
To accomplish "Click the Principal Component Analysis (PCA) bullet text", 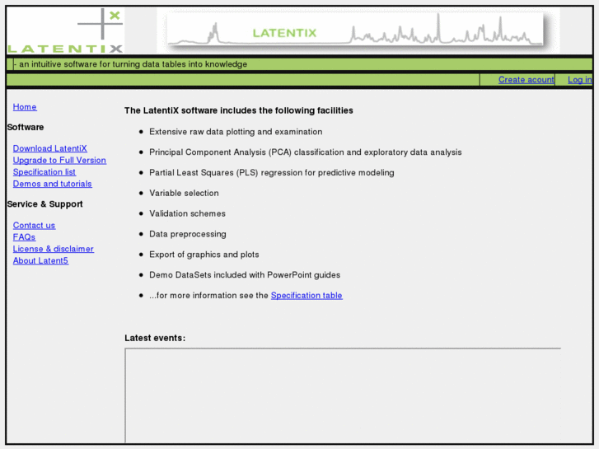I will click(305, 152).
